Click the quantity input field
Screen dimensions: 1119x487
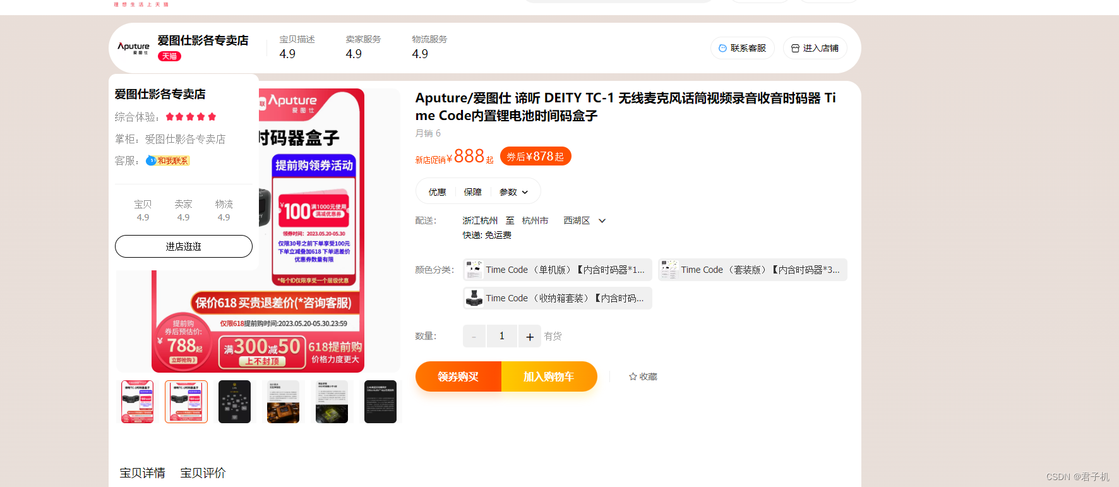(502, 337)
